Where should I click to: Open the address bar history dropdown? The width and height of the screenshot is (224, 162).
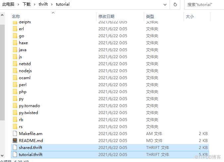(165, 5)
